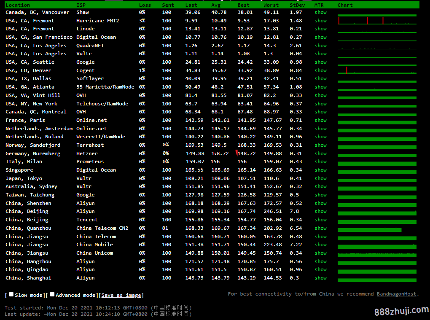The height and width of the screenshot is (320, 430).
Task: Show MTR for Los Angeles Vultr
Action: [320, 54]
